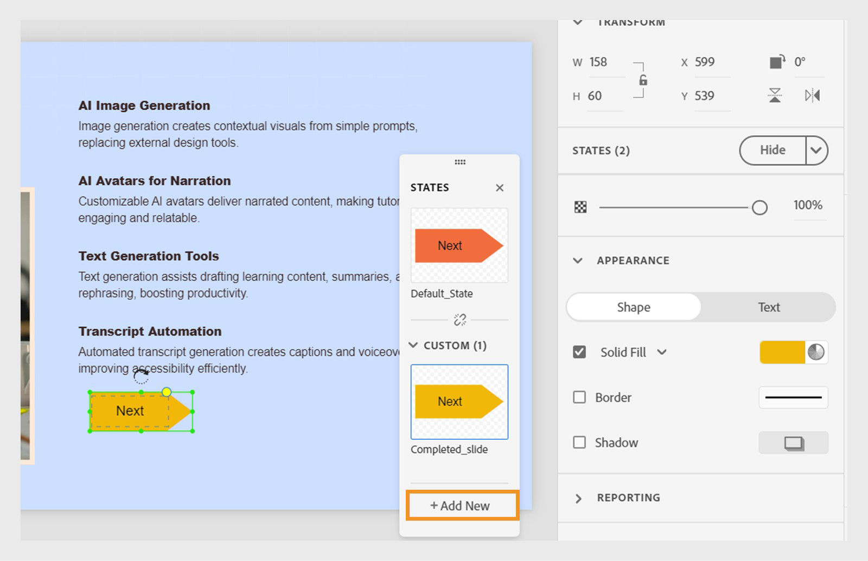Enable the Border checkbox
The height and width of the screenshot is (561, 868).
(579, 397)
